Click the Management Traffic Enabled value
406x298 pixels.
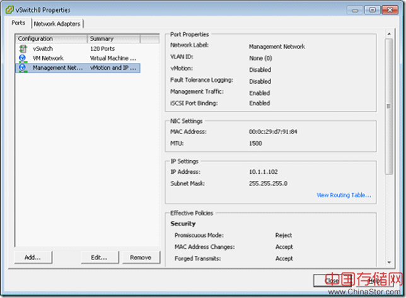(260, 93)
